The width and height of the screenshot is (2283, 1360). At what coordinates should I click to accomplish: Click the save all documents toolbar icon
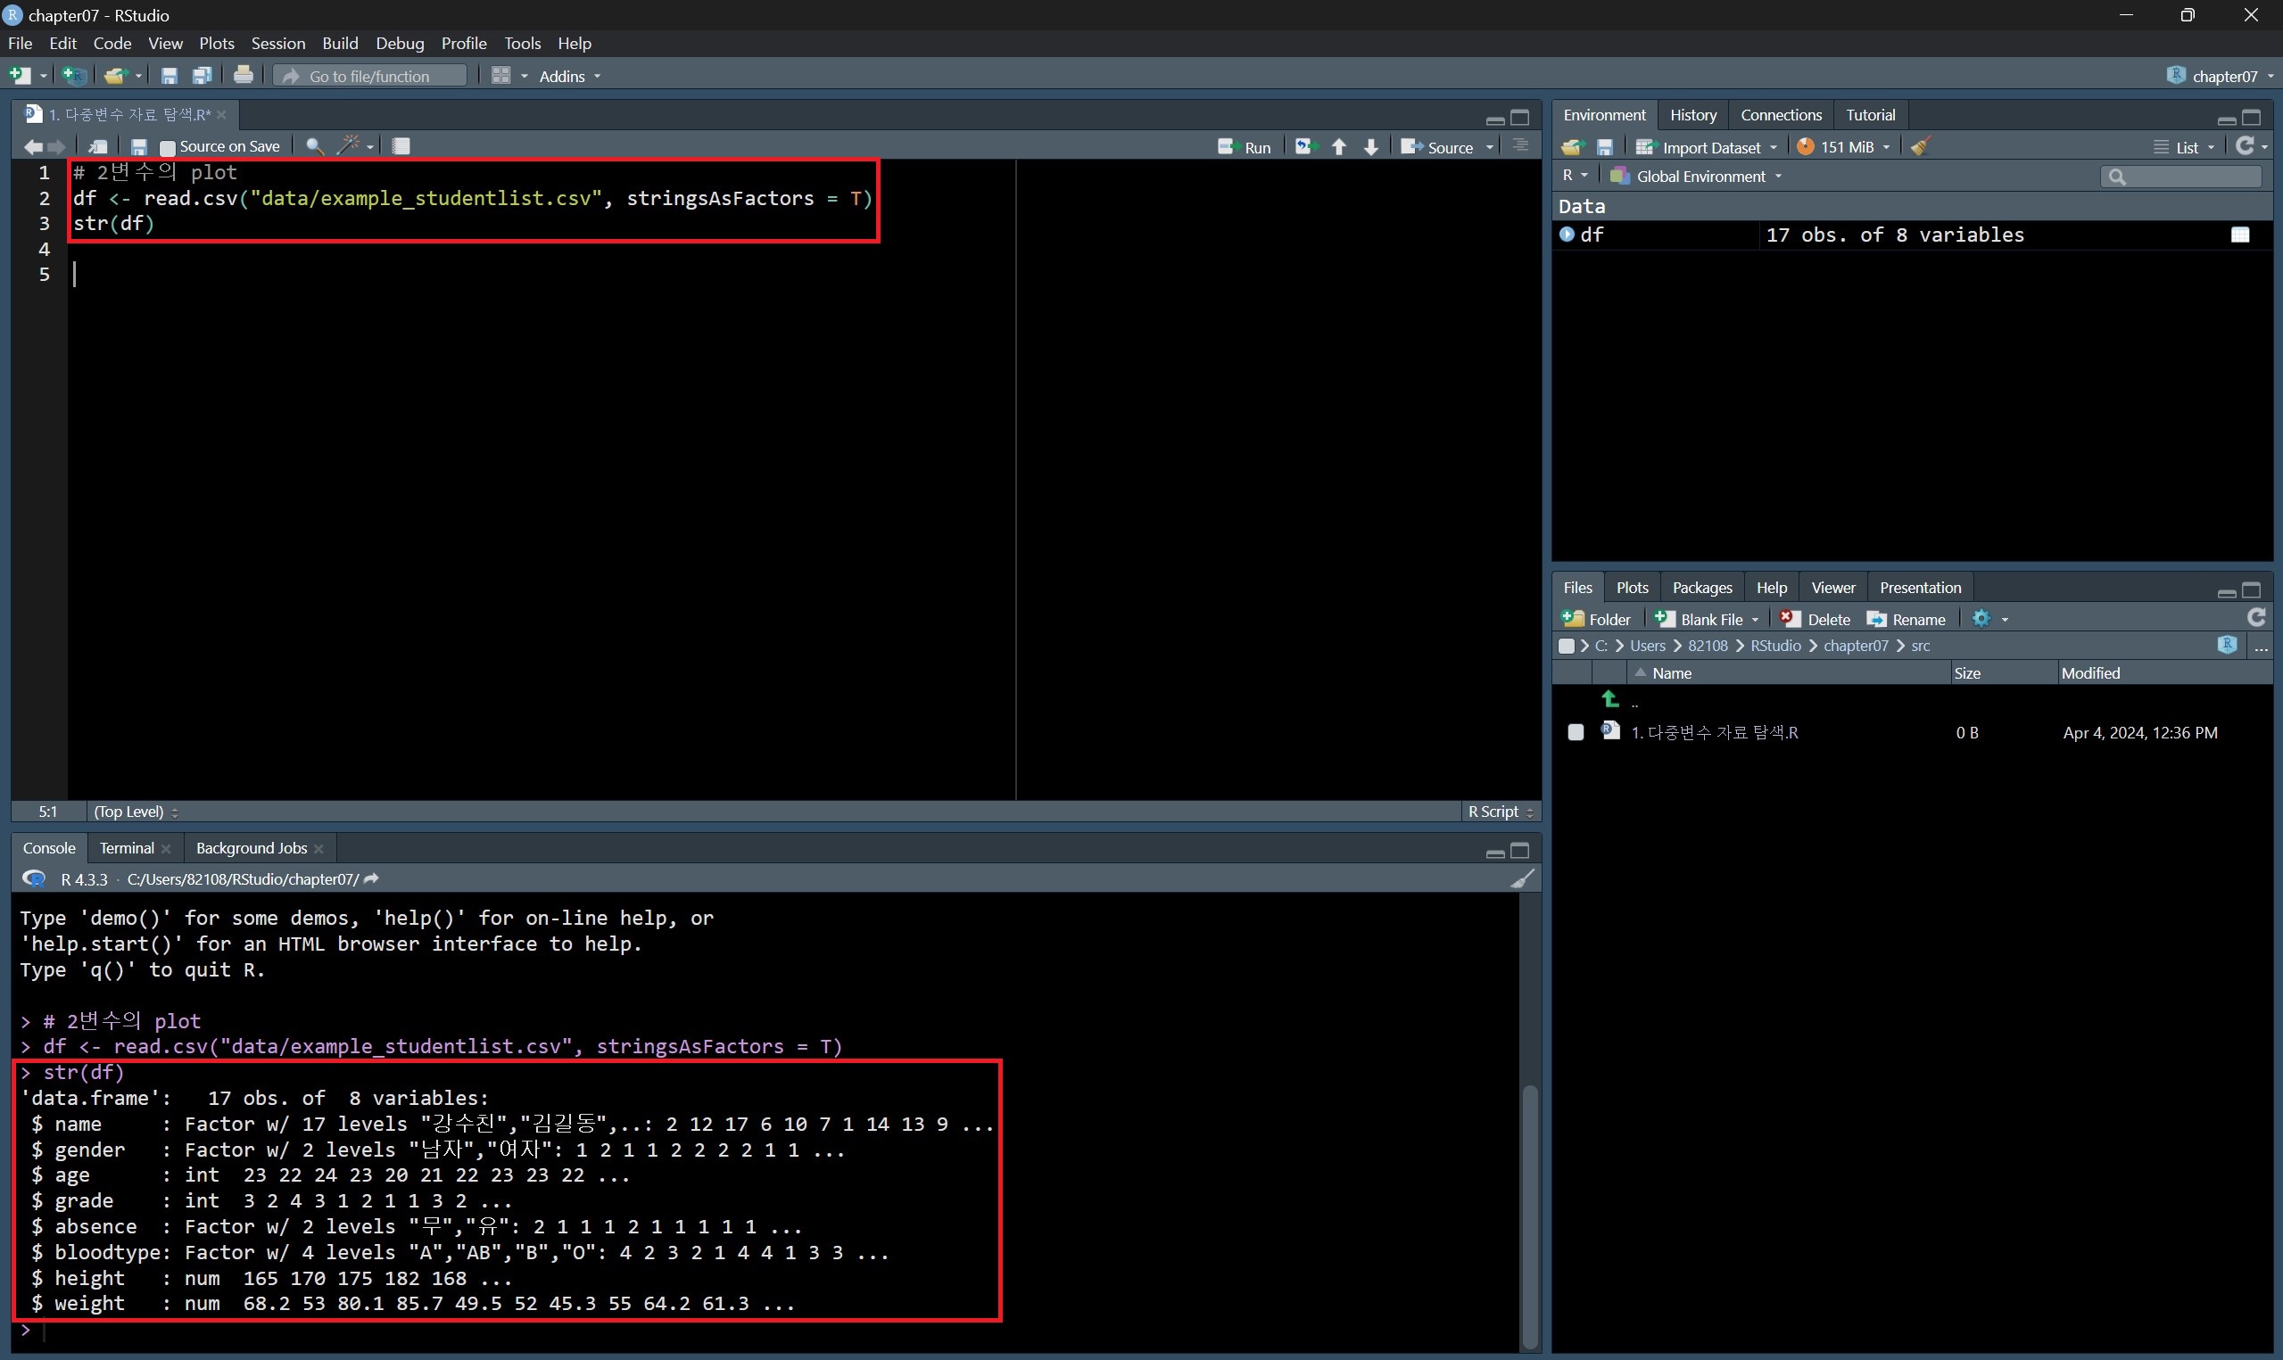click(x=202, y=76)
